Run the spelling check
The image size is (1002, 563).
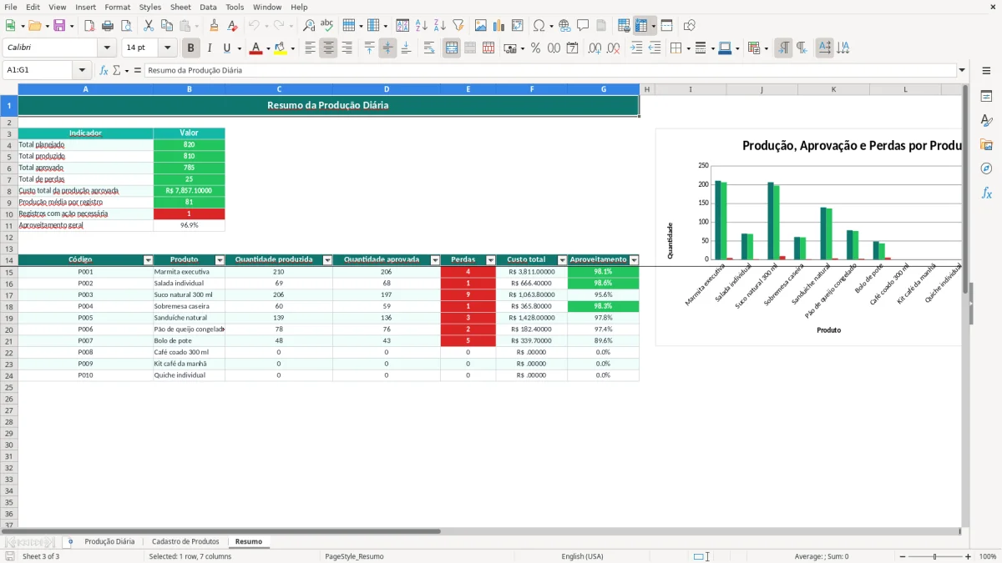tap(327, 26)
